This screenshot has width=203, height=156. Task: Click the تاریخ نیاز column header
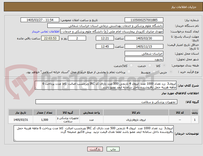[21, 112]
